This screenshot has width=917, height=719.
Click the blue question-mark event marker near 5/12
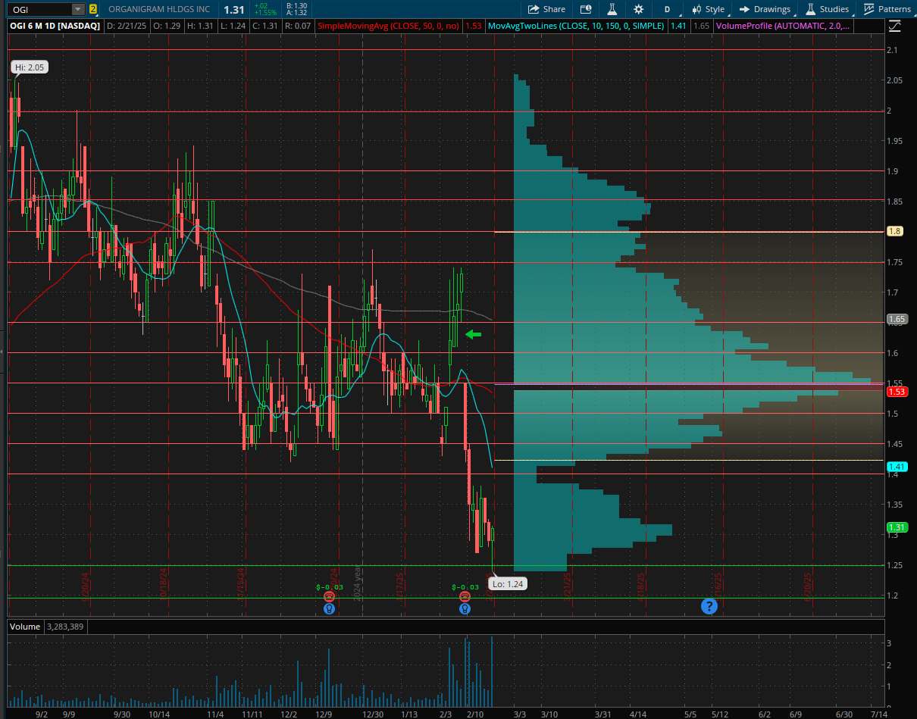coord(709,606)
